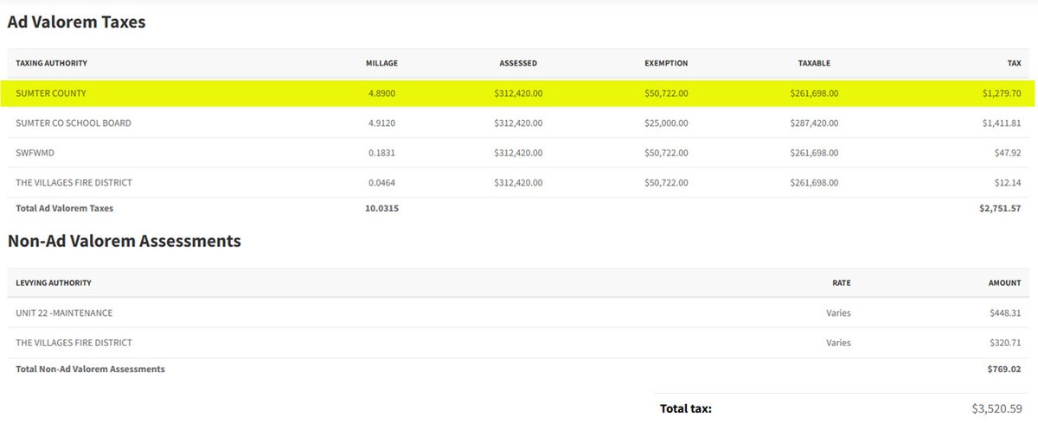Select UNIT 22 -MAINTENANCE row label
Screen dimensions: 1038x423
(64, 313)
